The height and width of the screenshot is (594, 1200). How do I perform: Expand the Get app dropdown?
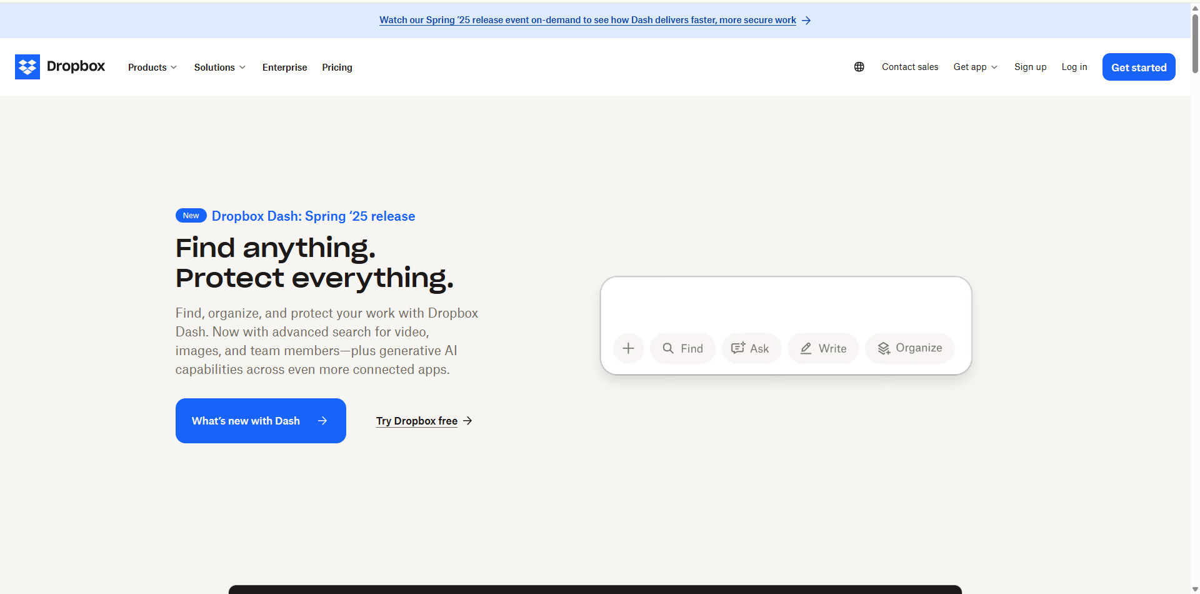[974, 67]
